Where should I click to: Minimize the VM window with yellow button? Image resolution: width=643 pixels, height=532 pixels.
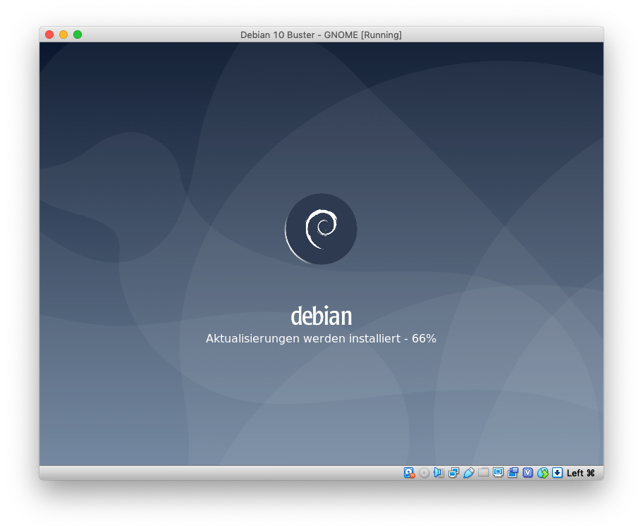[63, 35]
